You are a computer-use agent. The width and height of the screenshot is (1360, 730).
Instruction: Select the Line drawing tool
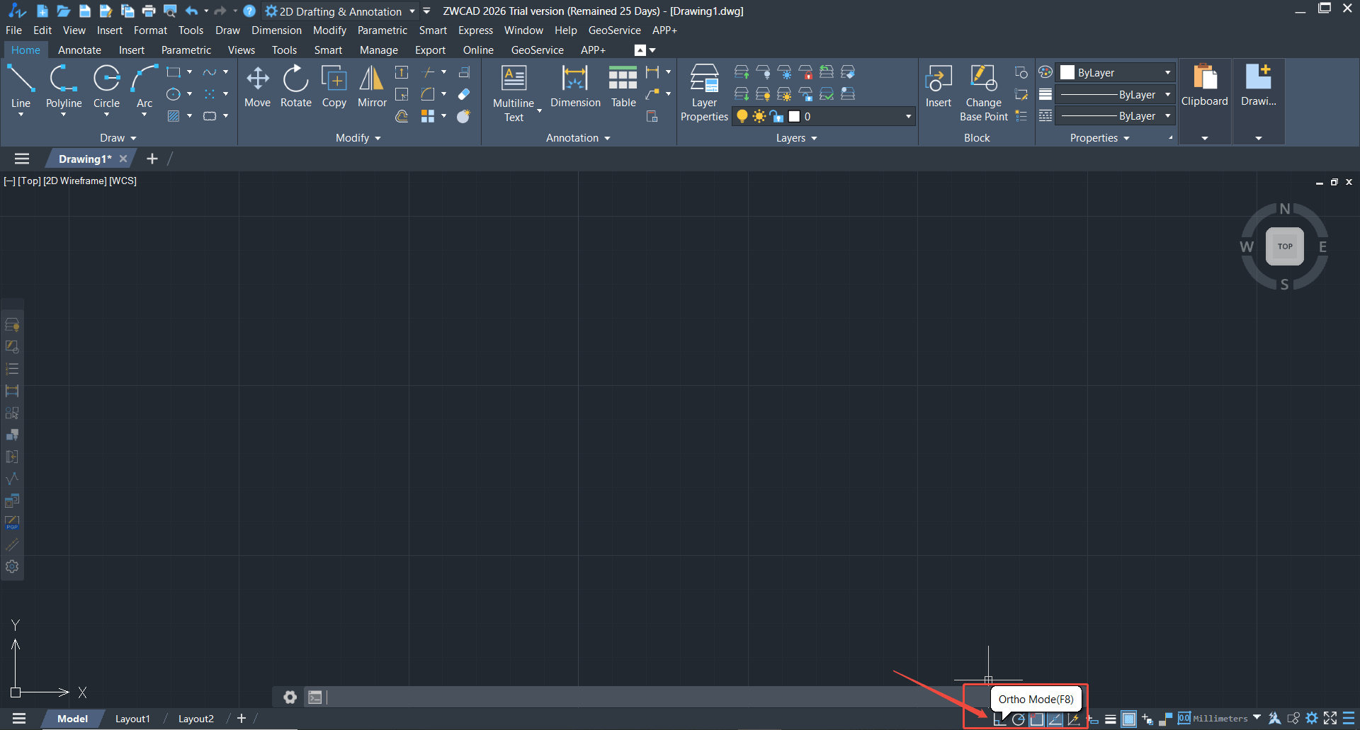point(21,86)
